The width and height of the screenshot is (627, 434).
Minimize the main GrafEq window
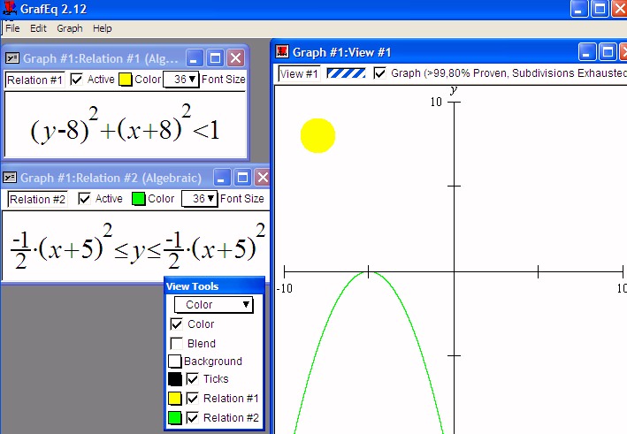point(578,9)
